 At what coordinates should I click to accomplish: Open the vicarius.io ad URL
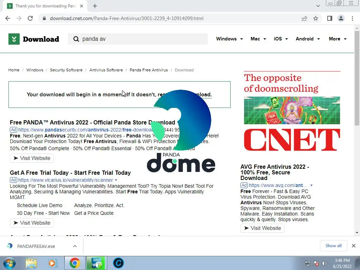(65, 180)
